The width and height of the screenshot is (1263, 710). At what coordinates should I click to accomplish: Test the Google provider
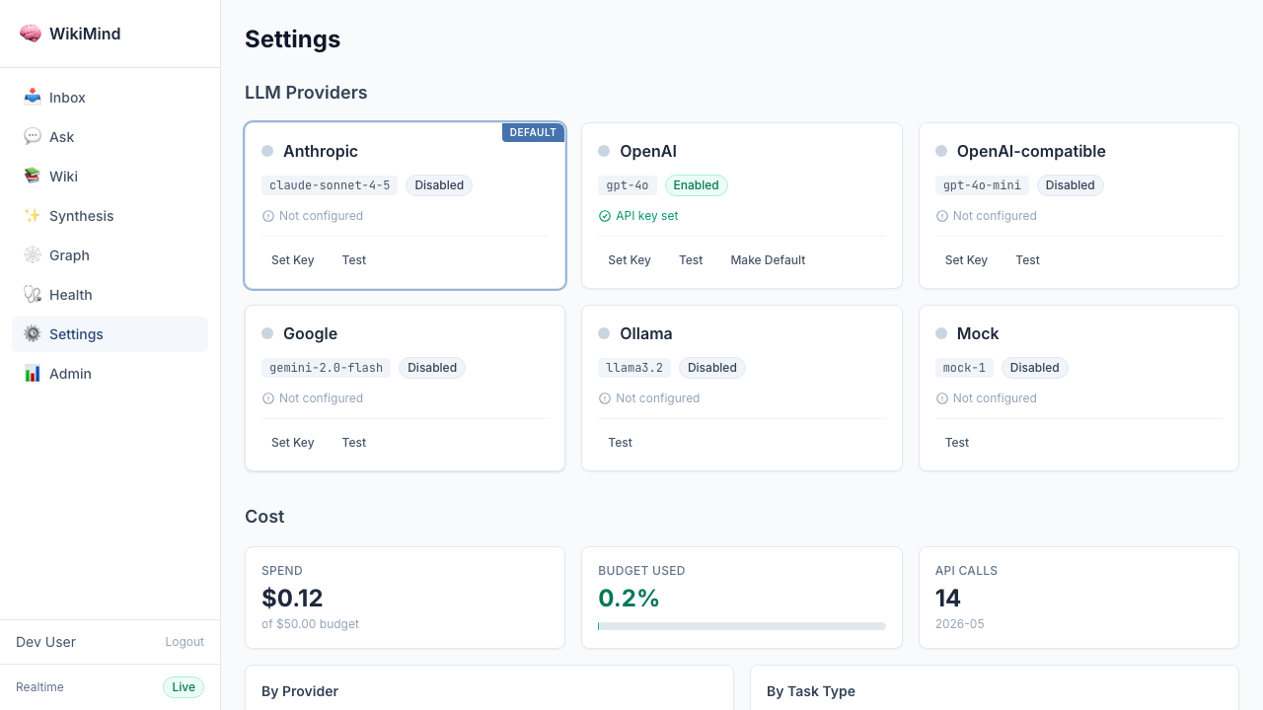point(354,443)
